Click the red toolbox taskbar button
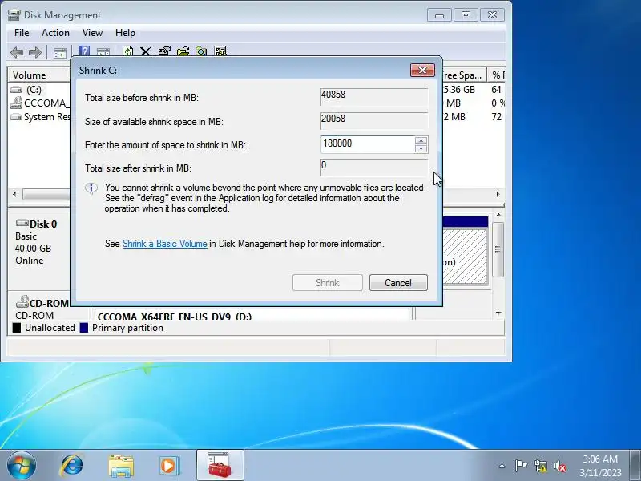The height and width of the screenshot is (481, 641). [x=220, y=465]
